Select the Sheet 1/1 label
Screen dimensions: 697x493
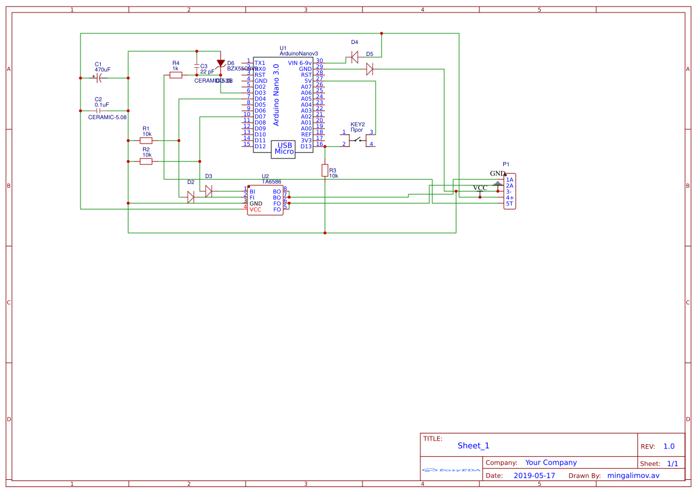(x=673, y=463)
